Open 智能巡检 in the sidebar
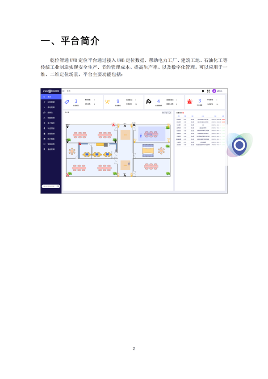The height and width of the screenshot is (379, 268). point(51,144)
